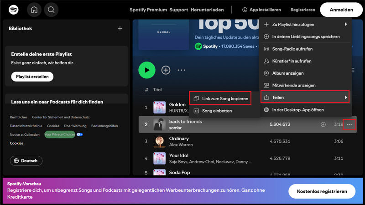
Task: Choose Künstler*in aufrufen
Action: pyautogui.click(x=305, y=61)
